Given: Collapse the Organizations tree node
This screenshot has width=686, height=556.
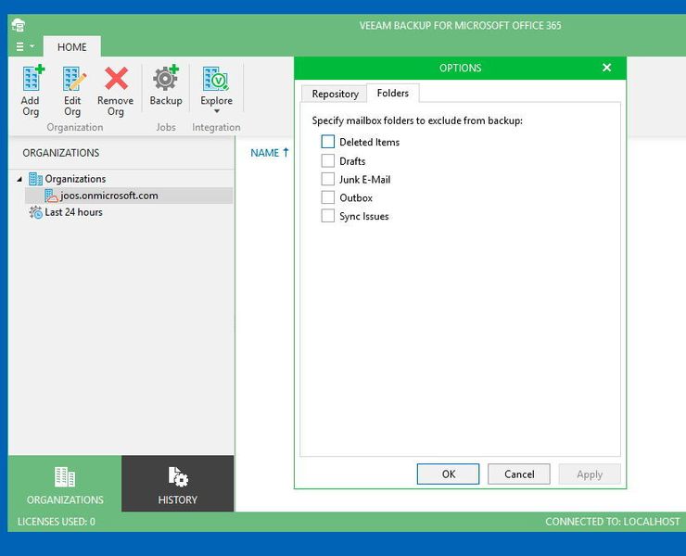Looking at the screenshot, I should (19, 180).
